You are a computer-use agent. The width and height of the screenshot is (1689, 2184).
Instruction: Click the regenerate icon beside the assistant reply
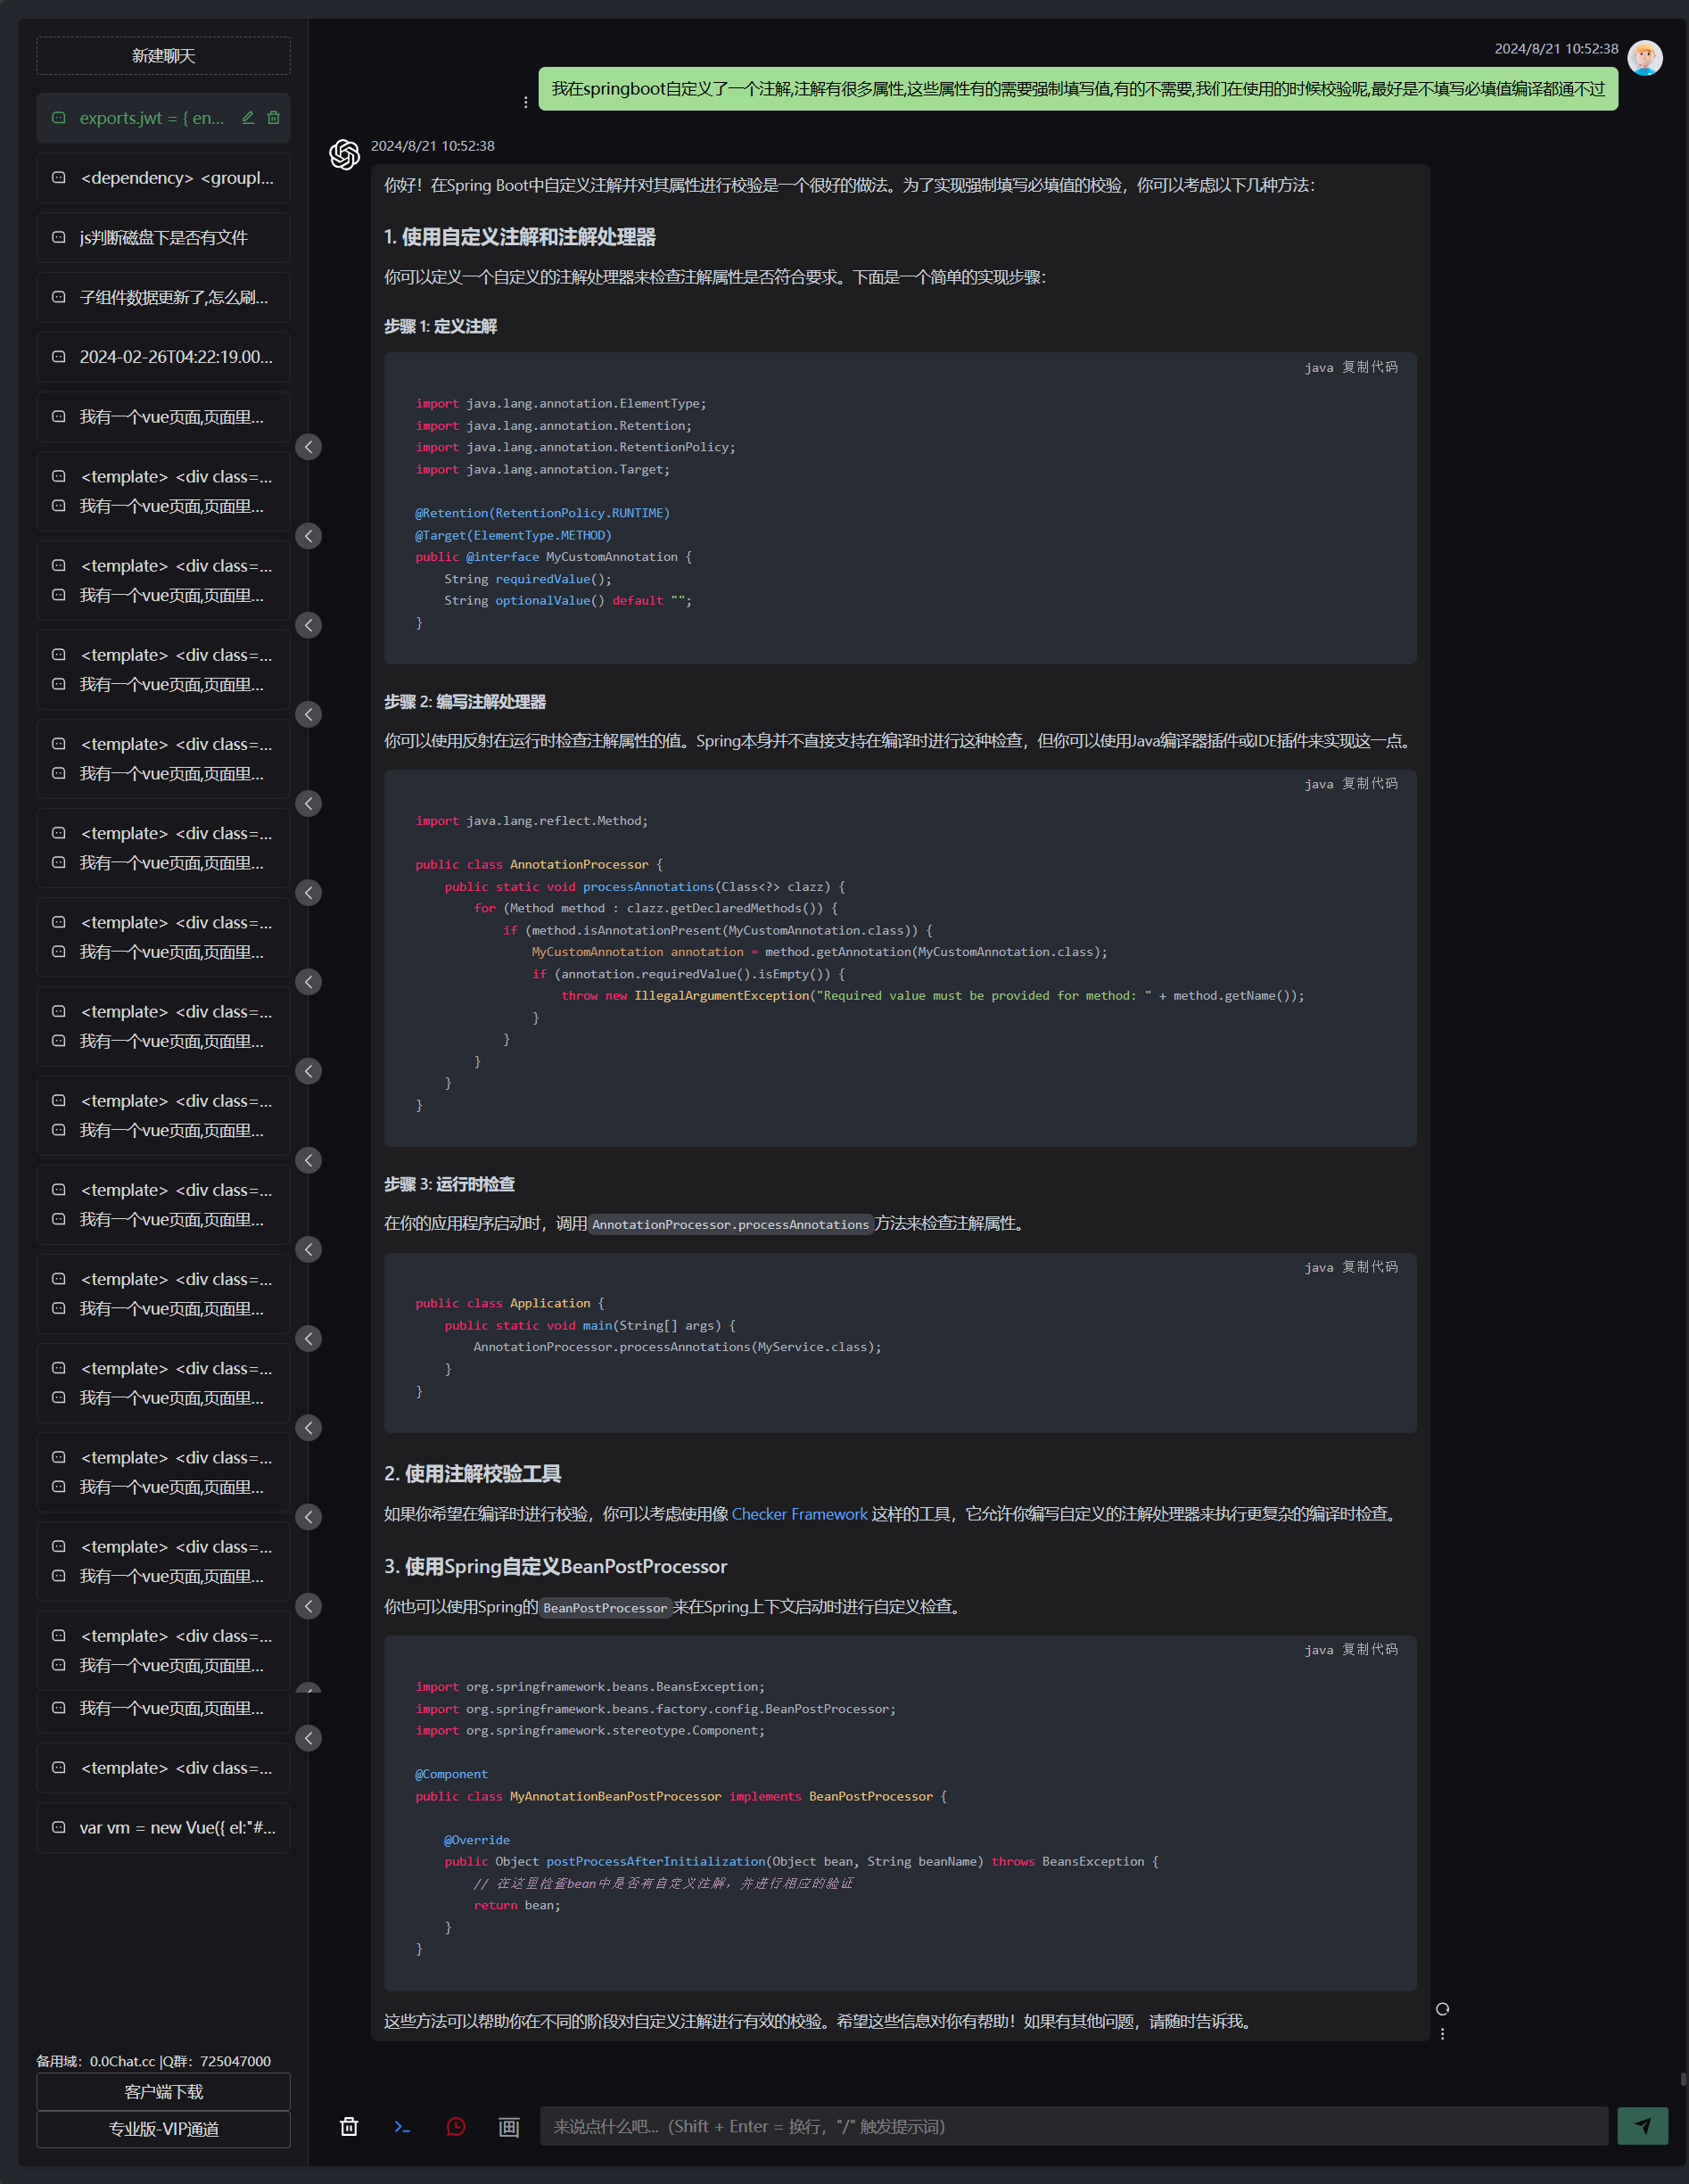1442,2009
